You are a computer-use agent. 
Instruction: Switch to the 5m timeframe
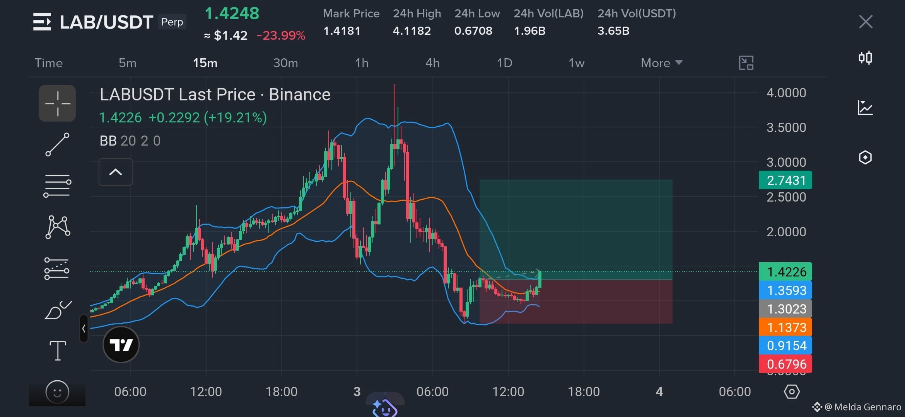tap(128, 63)
